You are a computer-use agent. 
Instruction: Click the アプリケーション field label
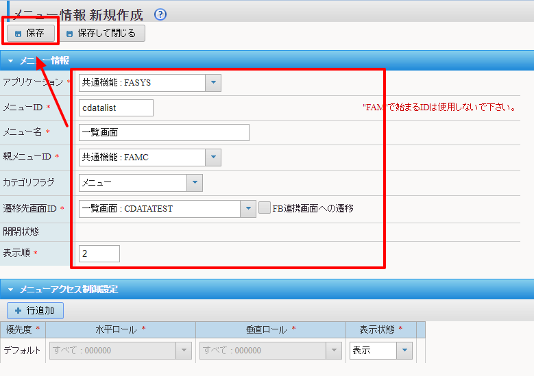33,82
